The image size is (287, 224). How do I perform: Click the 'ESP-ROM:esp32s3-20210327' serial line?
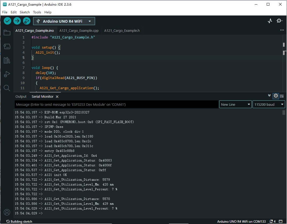point(67,112)
